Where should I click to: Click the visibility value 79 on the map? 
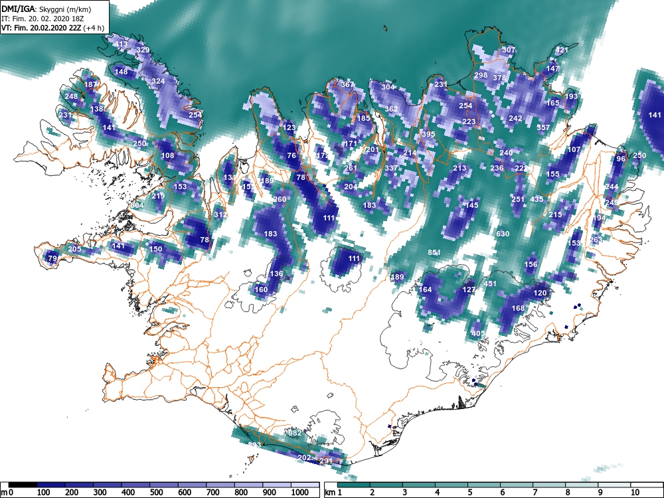[x=52, y=258]
